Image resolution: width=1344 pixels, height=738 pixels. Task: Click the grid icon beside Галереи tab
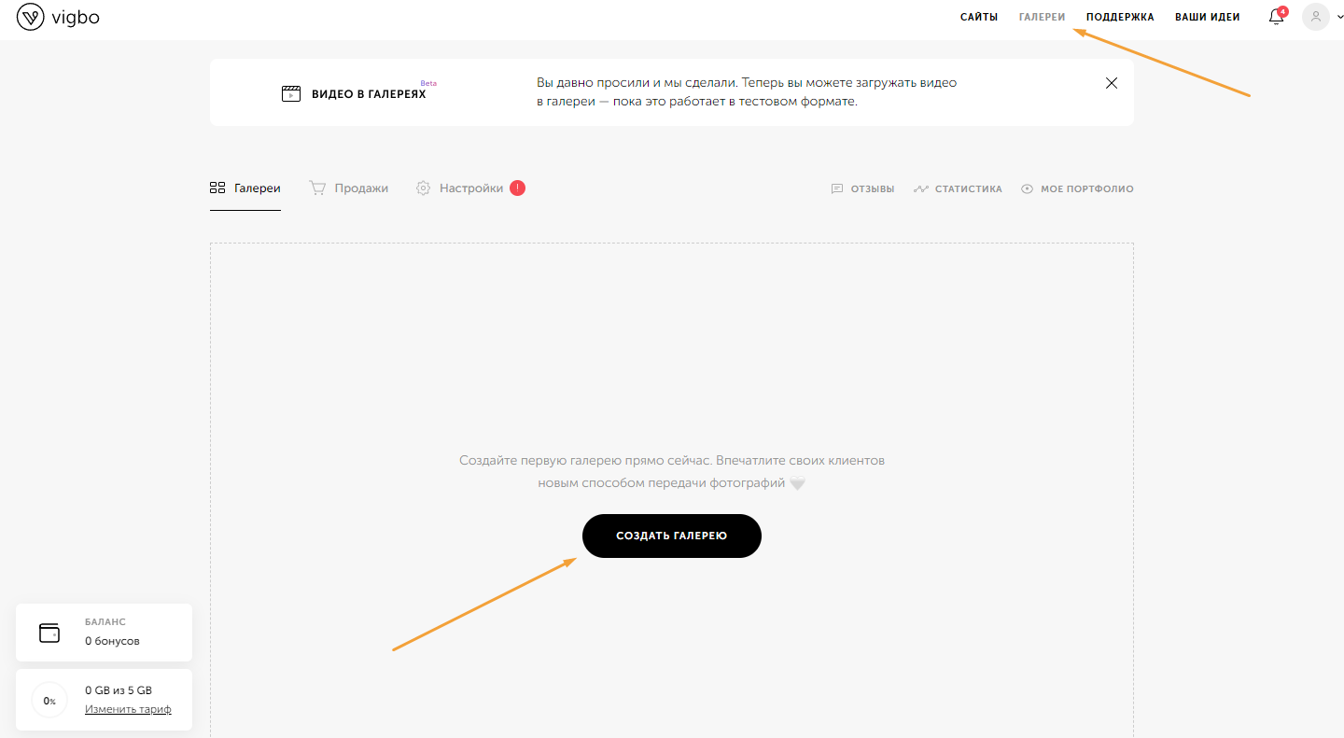click(x=217, y=188)
